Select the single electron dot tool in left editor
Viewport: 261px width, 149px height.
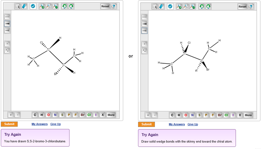7,44
